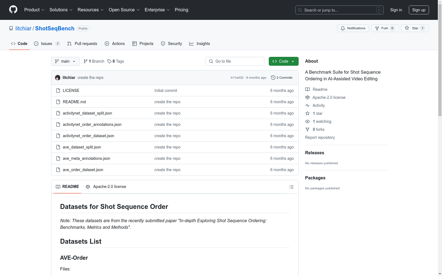Click the eye icon beside '1 watching'
This screenshot has width=442, height=276.
coord(307,121)
